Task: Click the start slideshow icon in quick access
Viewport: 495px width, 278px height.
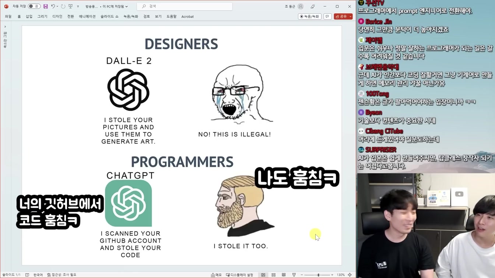Action: coord(71,6)
